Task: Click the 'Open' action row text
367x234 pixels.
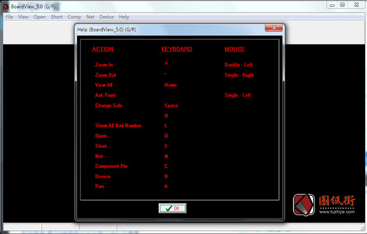Action: pos(101,136)
